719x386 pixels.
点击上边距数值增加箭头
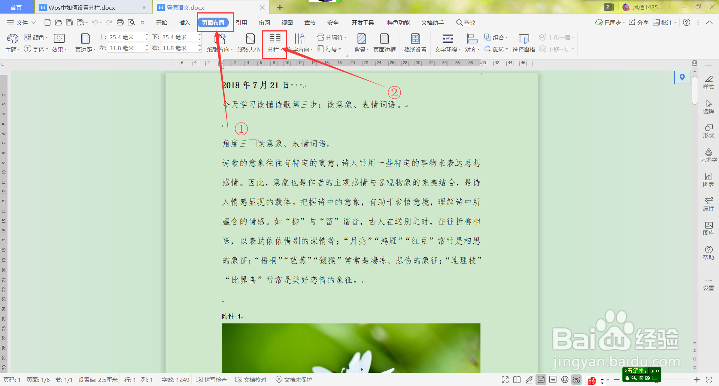point(146,35)
